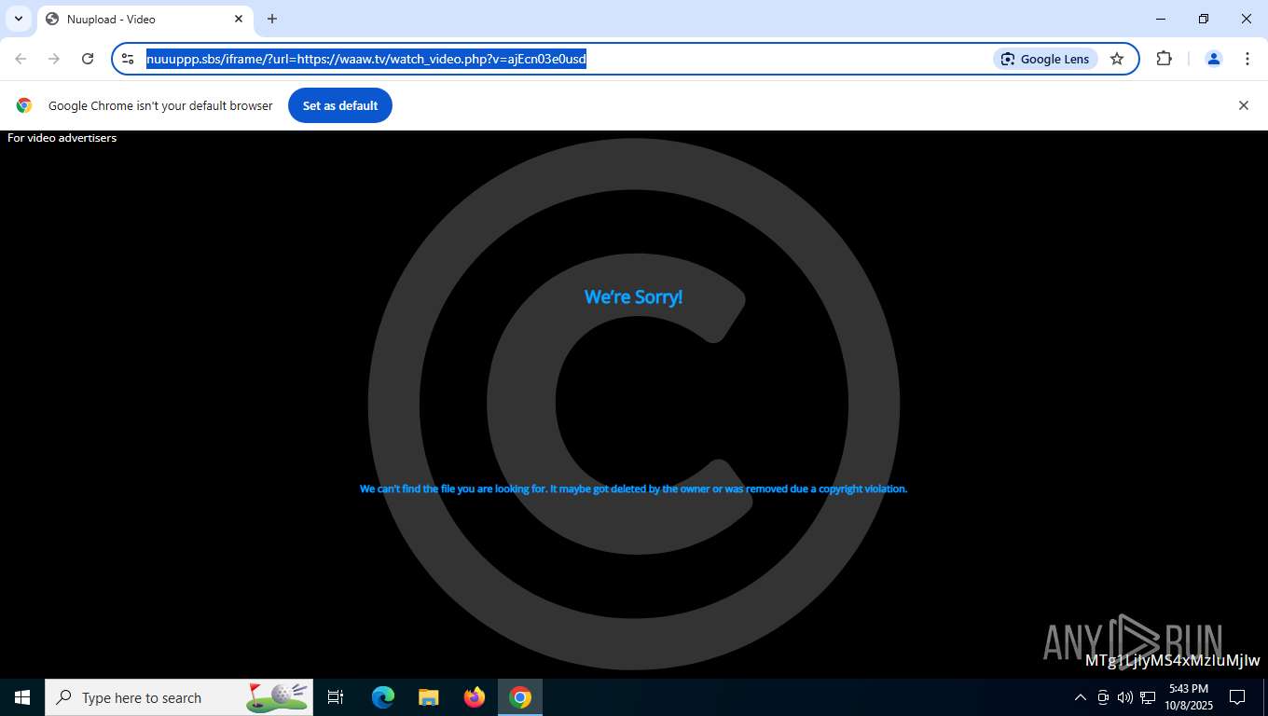1268x716 pixels.
Task: Switch to Chrome on taskbar
Action: pos(520,697)
